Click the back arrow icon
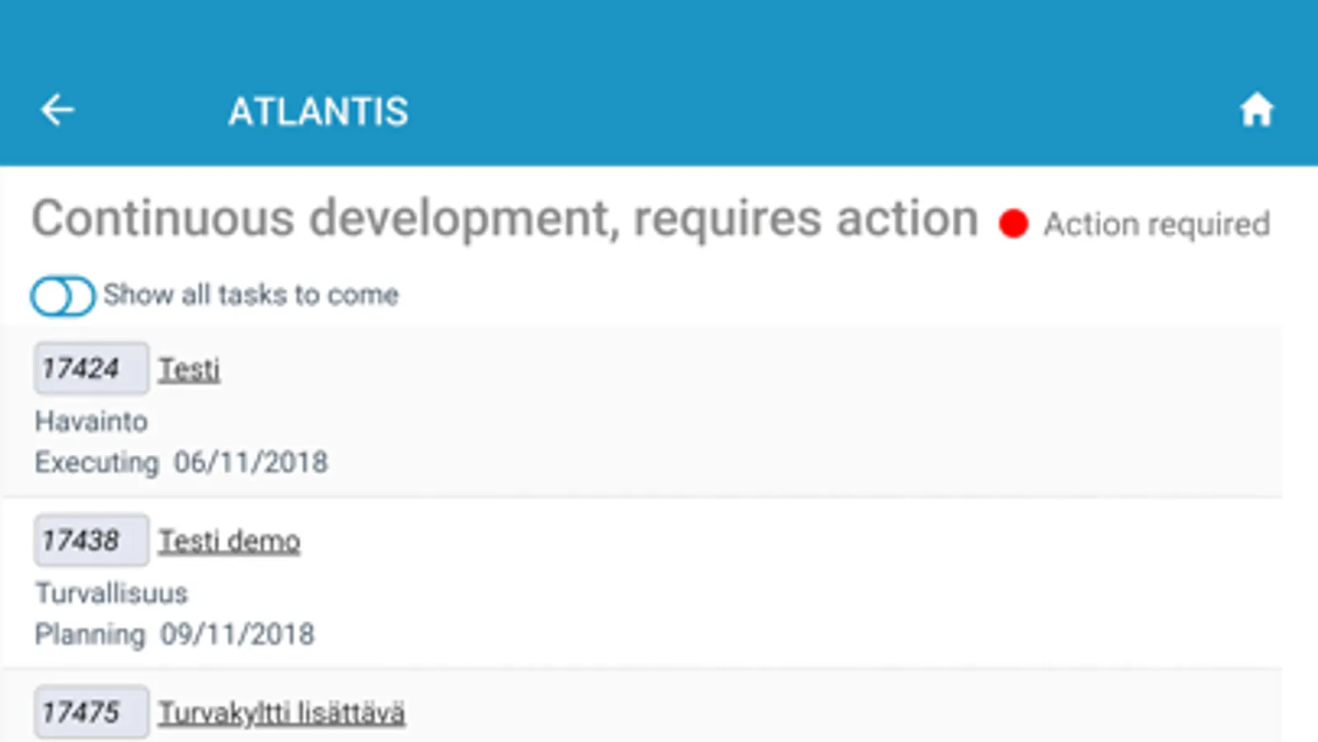Screen dimensions: 1318x742 58,110
